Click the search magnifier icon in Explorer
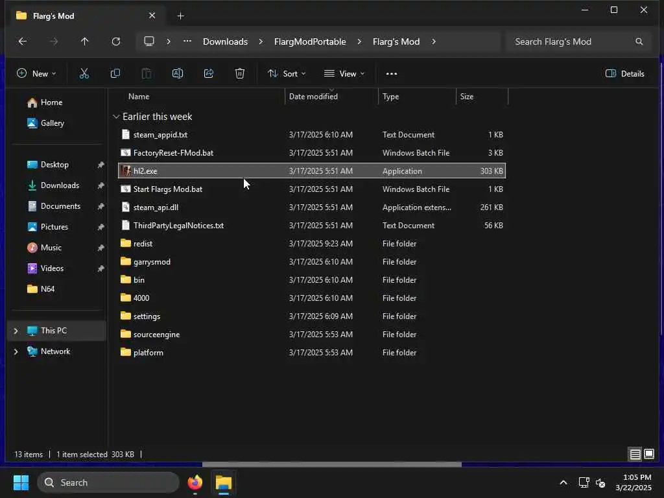 tap(639, 41)
